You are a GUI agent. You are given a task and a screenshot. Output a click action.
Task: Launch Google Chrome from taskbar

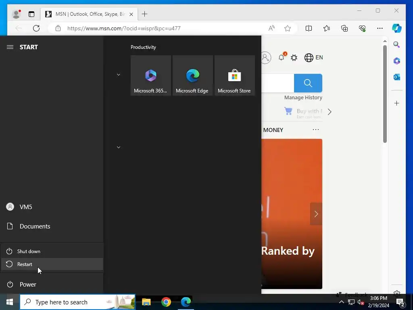click(166, 302)
